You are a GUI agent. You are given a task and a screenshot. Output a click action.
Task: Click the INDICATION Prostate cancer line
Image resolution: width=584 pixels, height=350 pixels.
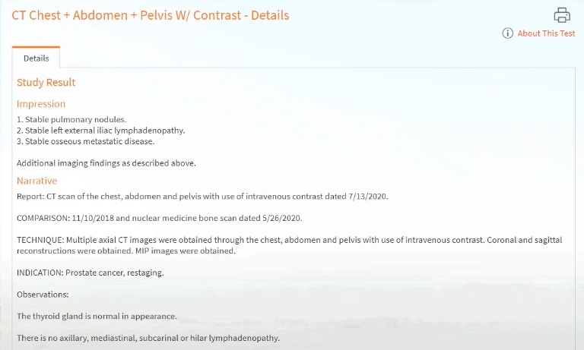(x=90, y=273)
